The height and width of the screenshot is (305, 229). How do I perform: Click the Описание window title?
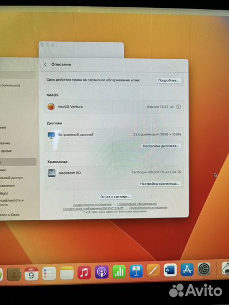[x=61, y=64]
